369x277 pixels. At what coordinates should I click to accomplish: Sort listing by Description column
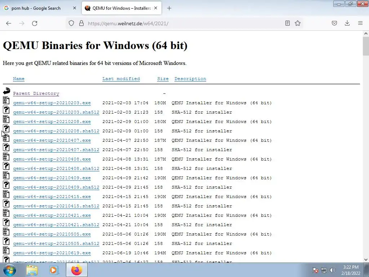[190, 79]
